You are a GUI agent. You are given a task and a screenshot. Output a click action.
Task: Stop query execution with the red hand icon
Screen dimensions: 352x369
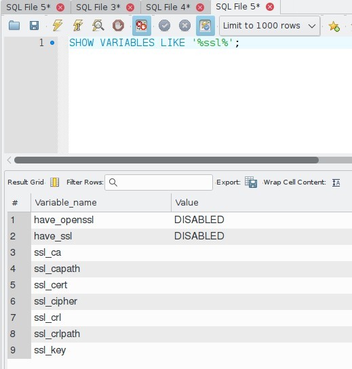click(x=119, y=25)
